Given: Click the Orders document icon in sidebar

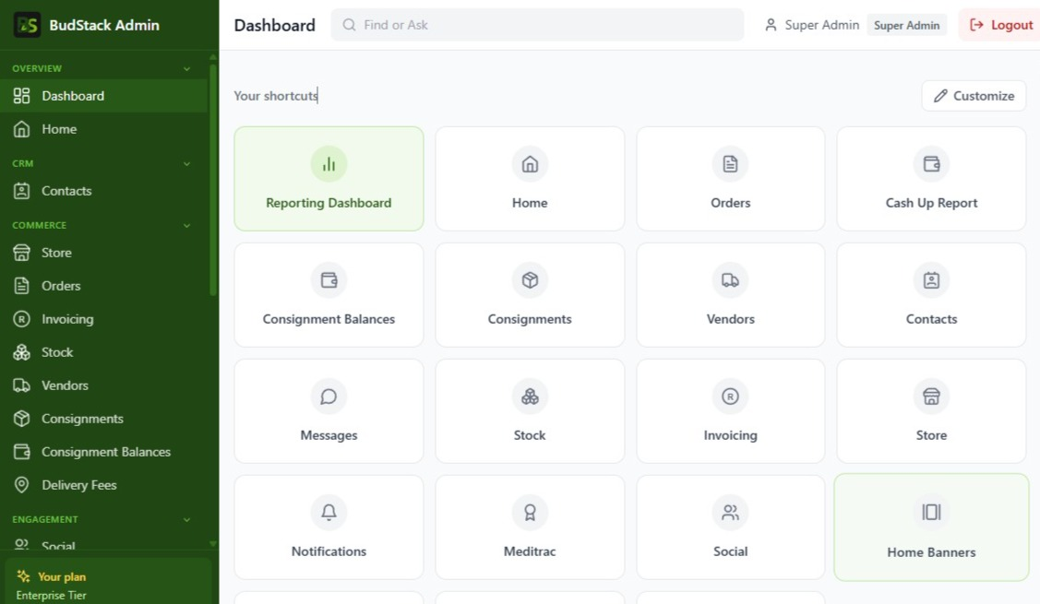Looking at the screenshot, I should 22,286.
